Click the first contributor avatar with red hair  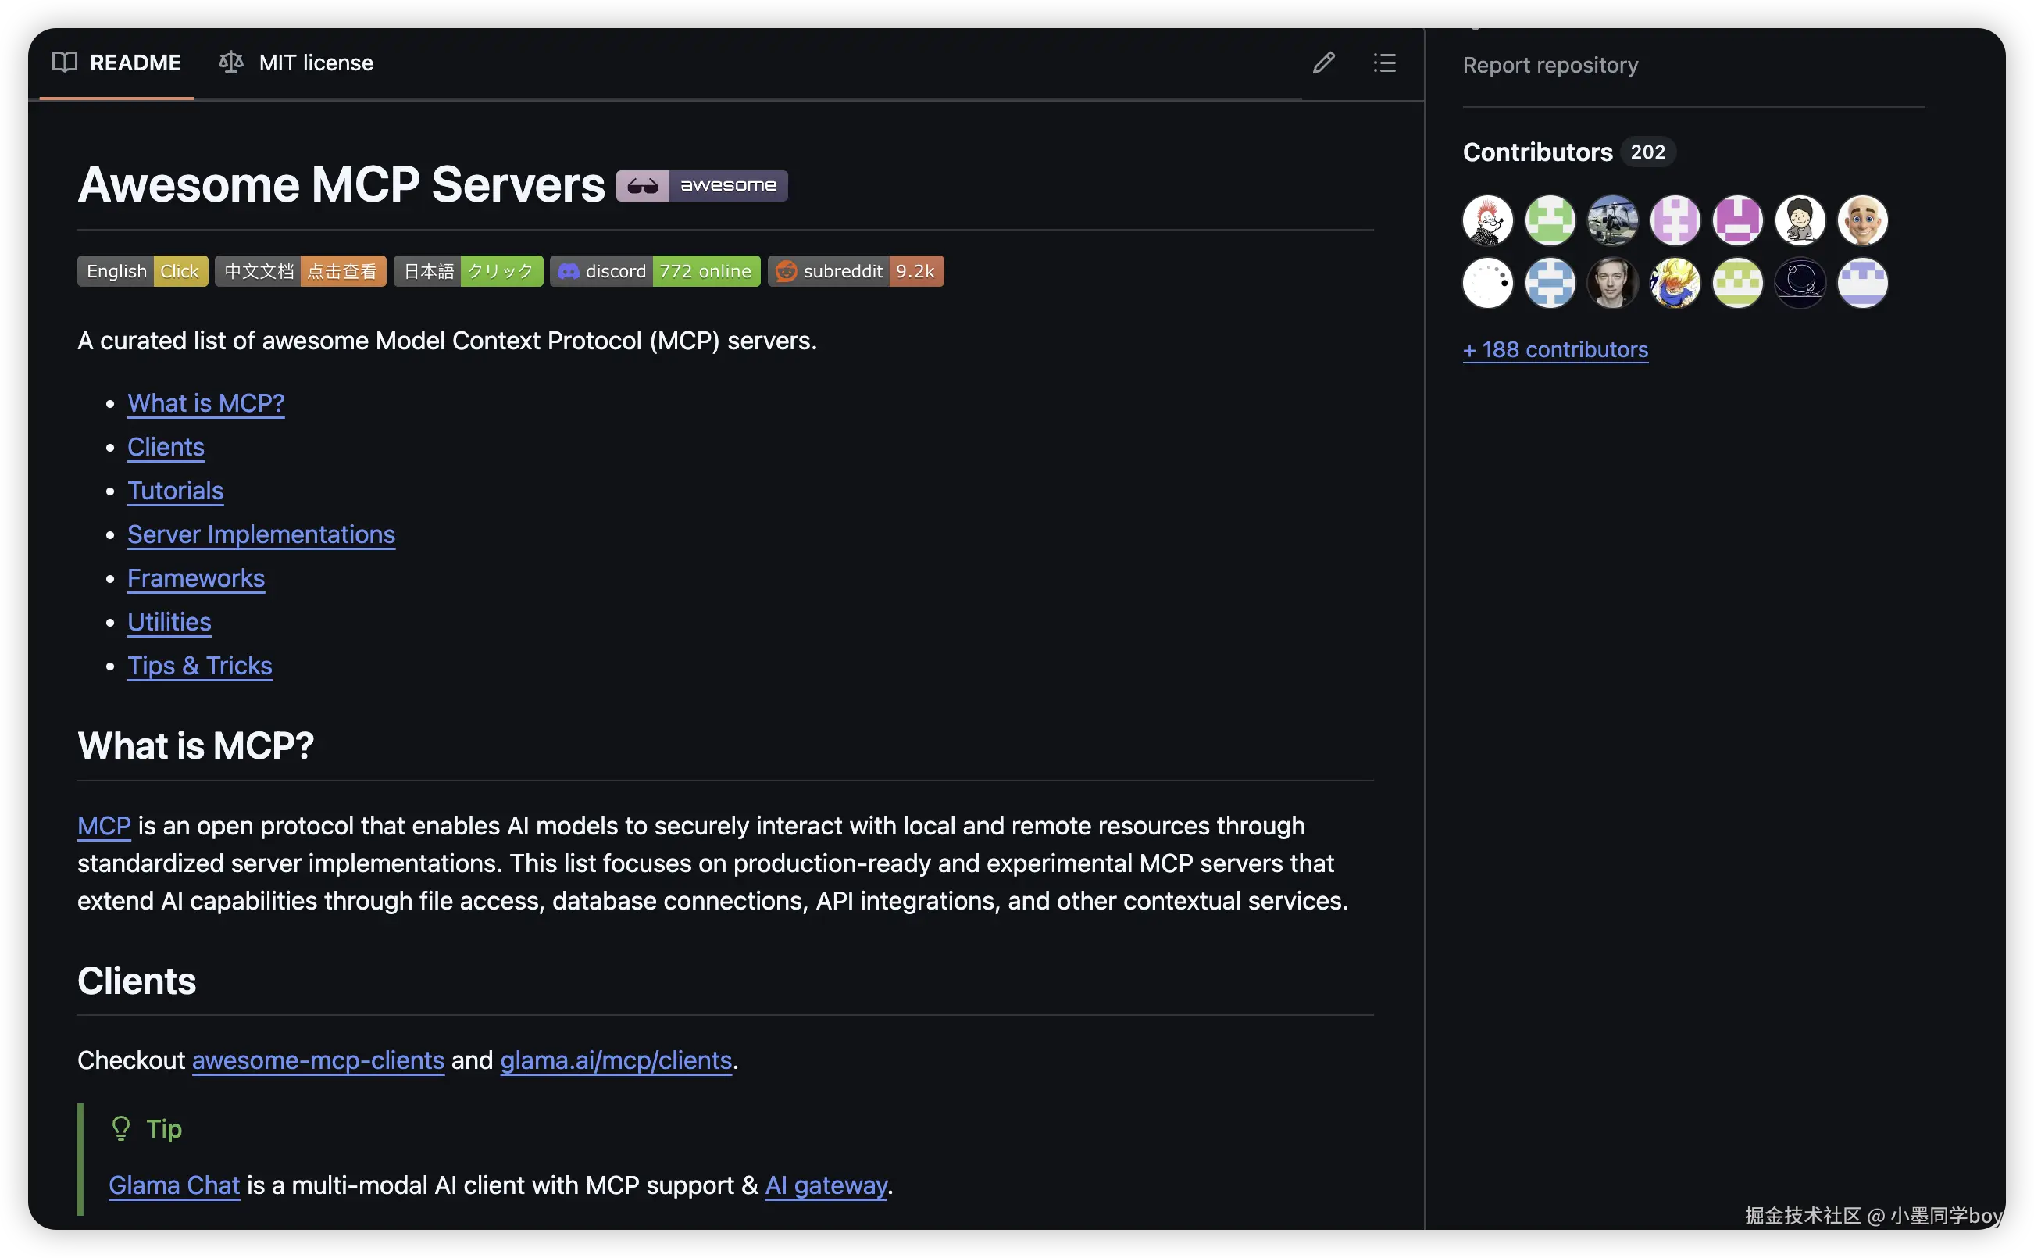click(x=1488, y=220)
